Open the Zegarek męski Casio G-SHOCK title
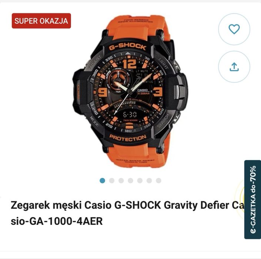 [127, 205]
